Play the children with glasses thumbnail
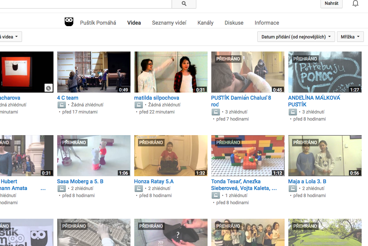 click(x=248, y=233)
